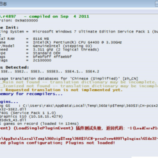Click the '_Main not found' warning line
Viewport: 158px width, 158px height.
coord(78,82)
